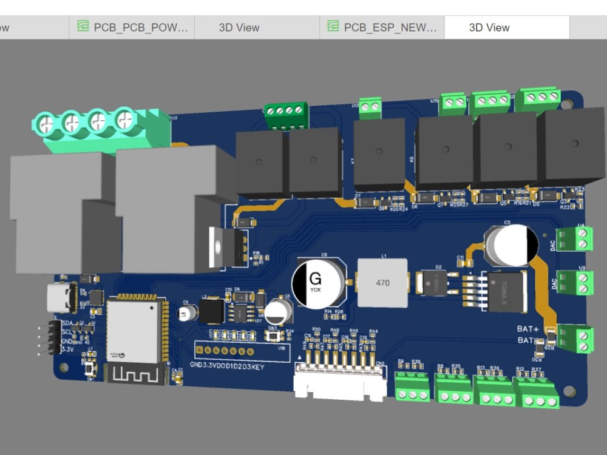Select the currently active 3D View tab
607x455 pixels.
[x=489, y=27]
